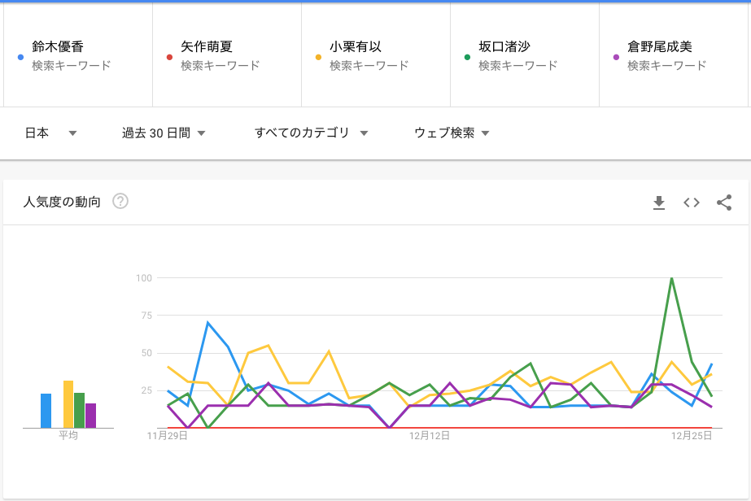
Task: Click the green dot next to 坂口渚沙
Action: (x=466, y=57)
